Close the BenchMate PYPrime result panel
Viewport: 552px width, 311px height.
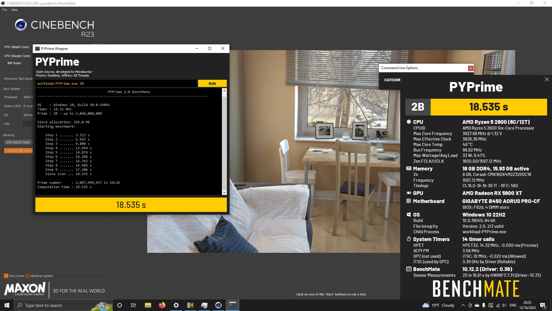tap(547, 79)
